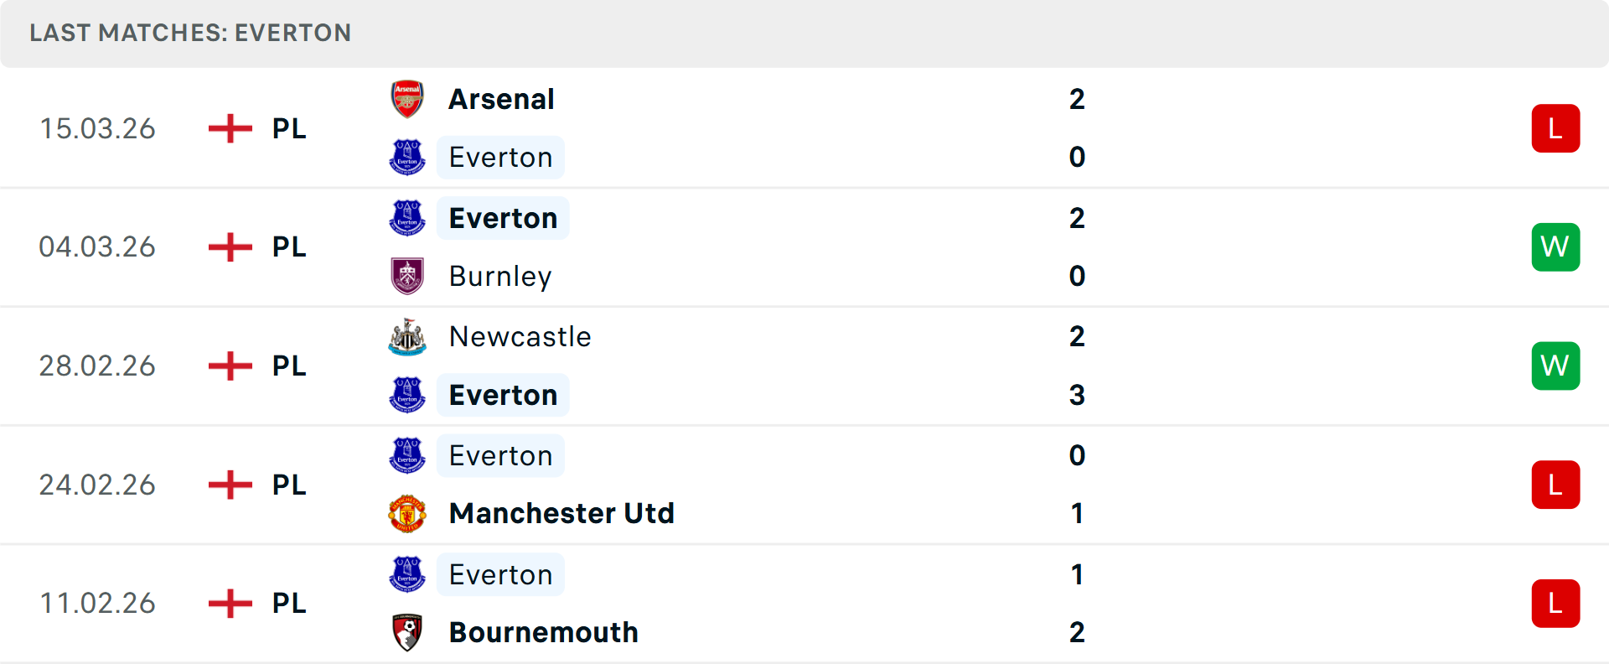
Task: Click the PL label on 04.03.26 row
Action: tap(288, 246)
